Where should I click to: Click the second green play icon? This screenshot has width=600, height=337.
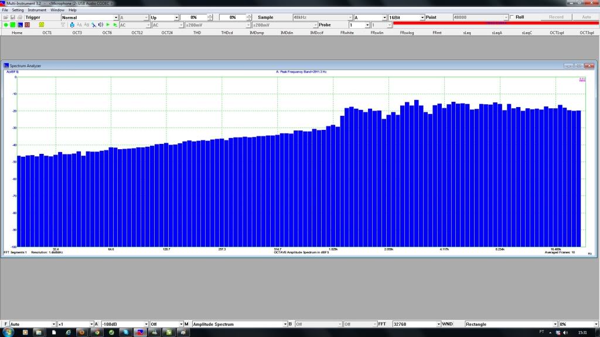[115, 25]
